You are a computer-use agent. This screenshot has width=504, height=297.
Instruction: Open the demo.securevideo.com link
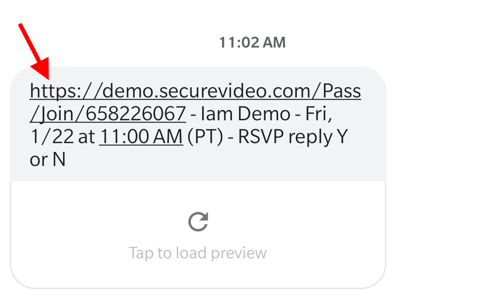[x=195, y=91]
